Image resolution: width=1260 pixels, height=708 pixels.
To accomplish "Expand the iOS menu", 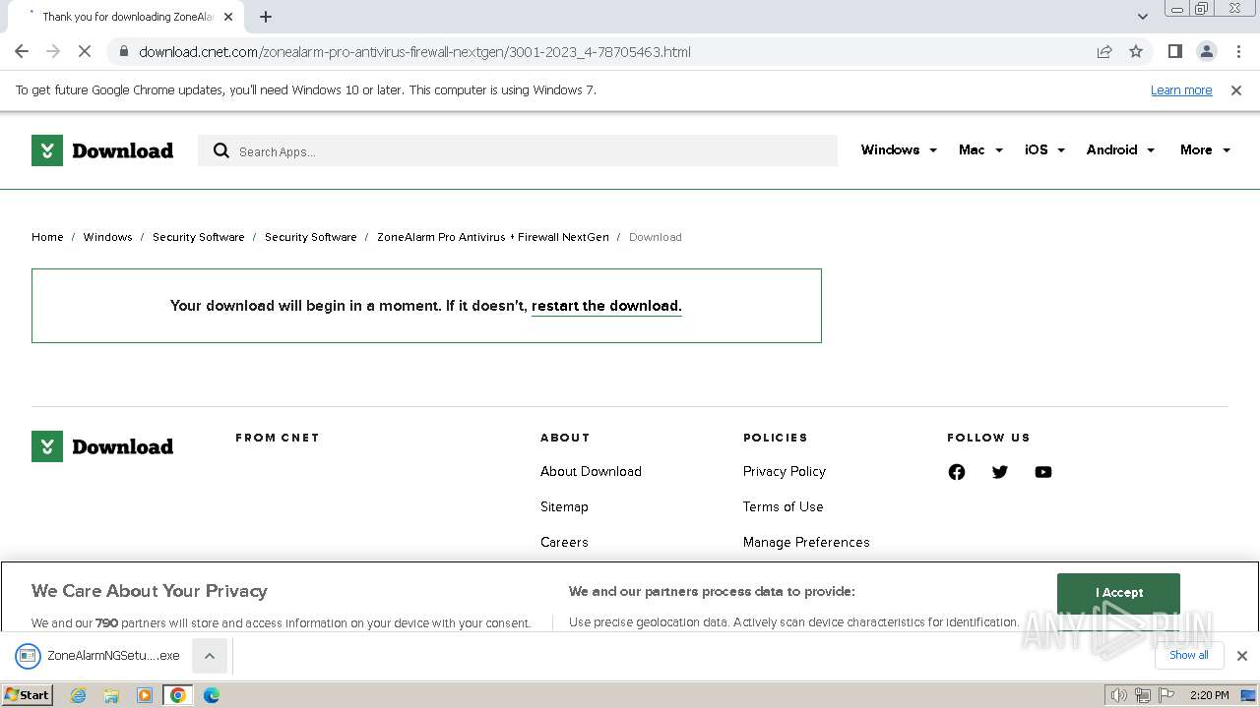I will (x=1044, y=149).
